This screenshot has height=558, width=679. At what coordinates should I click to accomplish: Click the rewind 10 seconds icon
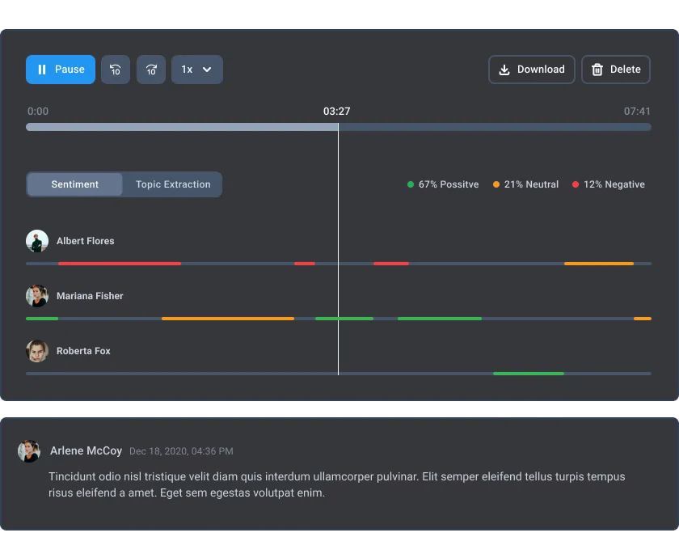(x=115, y=70)
